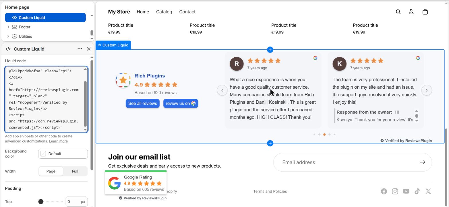This screenshot has width=449, height=207.
Task: Open Background color Default picker
Action: (63, 154)
